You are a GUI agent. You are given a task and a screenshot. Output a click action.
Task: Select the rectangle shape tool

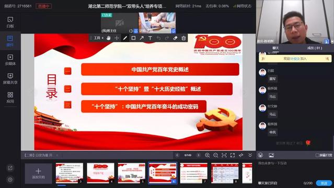(x=133, y=38)
